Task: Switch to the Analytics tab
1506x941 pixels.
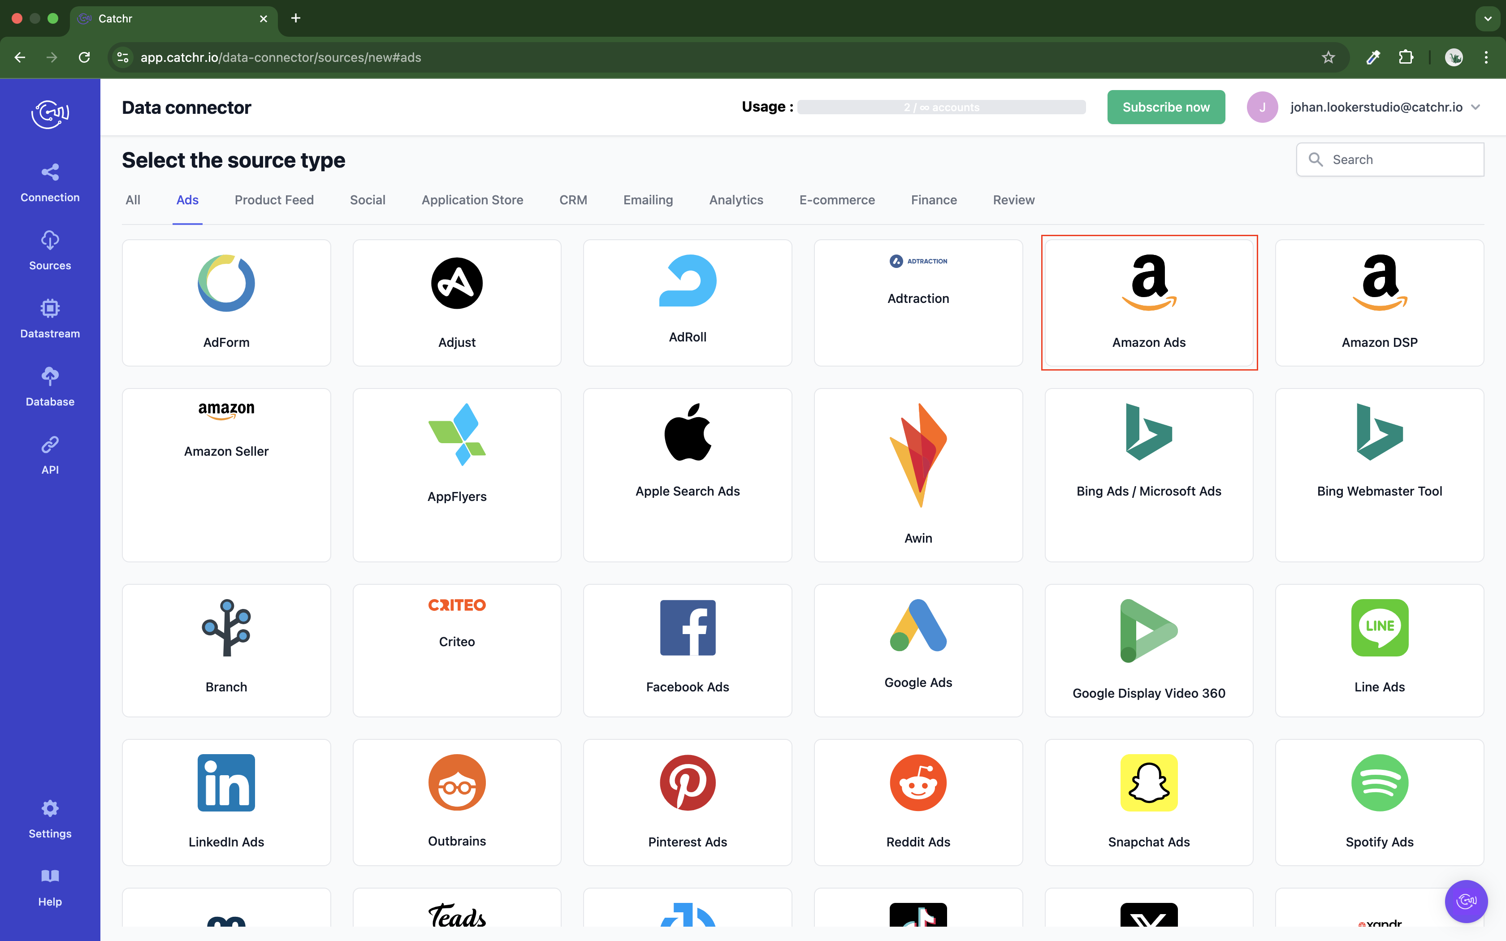Action: 736,200
